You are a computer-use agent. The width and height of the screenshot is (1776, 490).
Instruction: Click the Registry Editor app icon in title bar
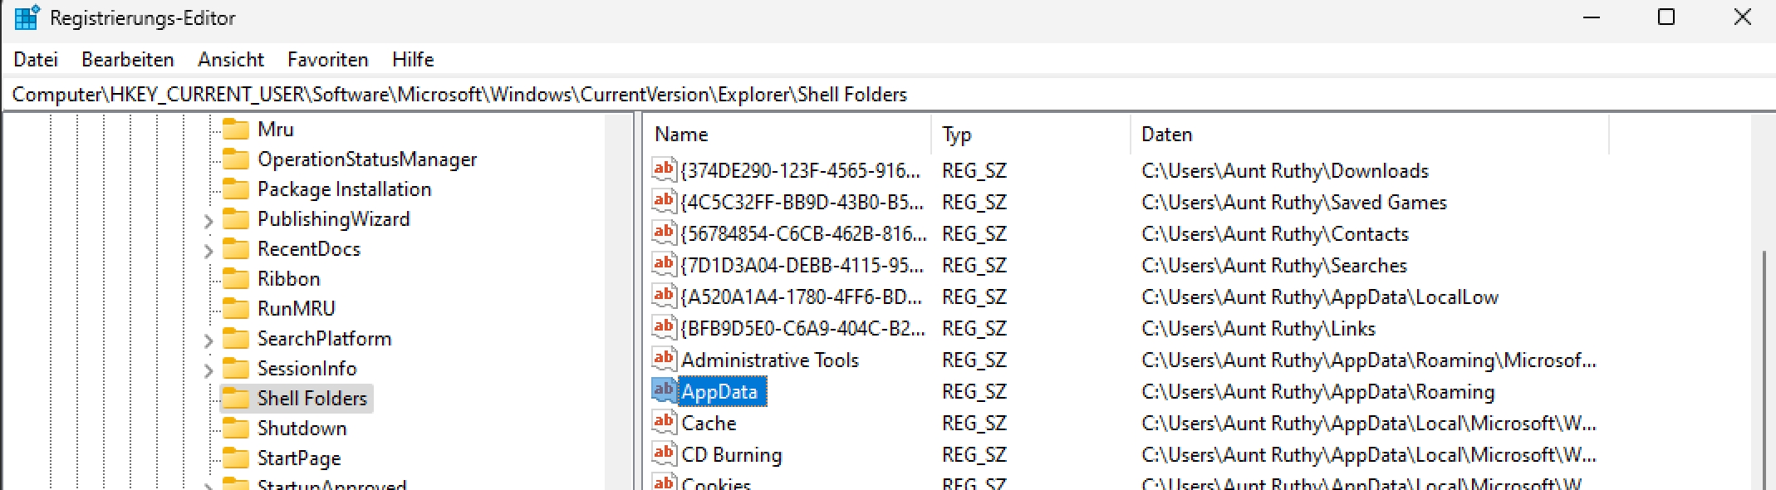tap(26, 18)
